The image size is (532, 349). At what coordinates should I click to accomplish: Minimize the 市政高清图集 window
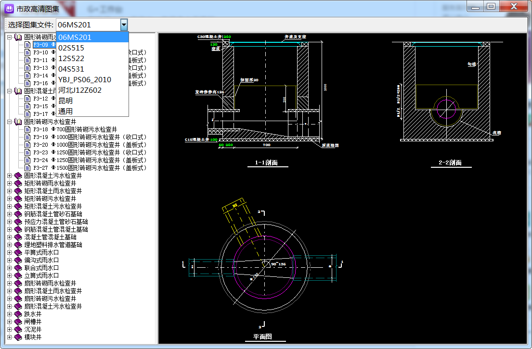[x=475, y=6]
